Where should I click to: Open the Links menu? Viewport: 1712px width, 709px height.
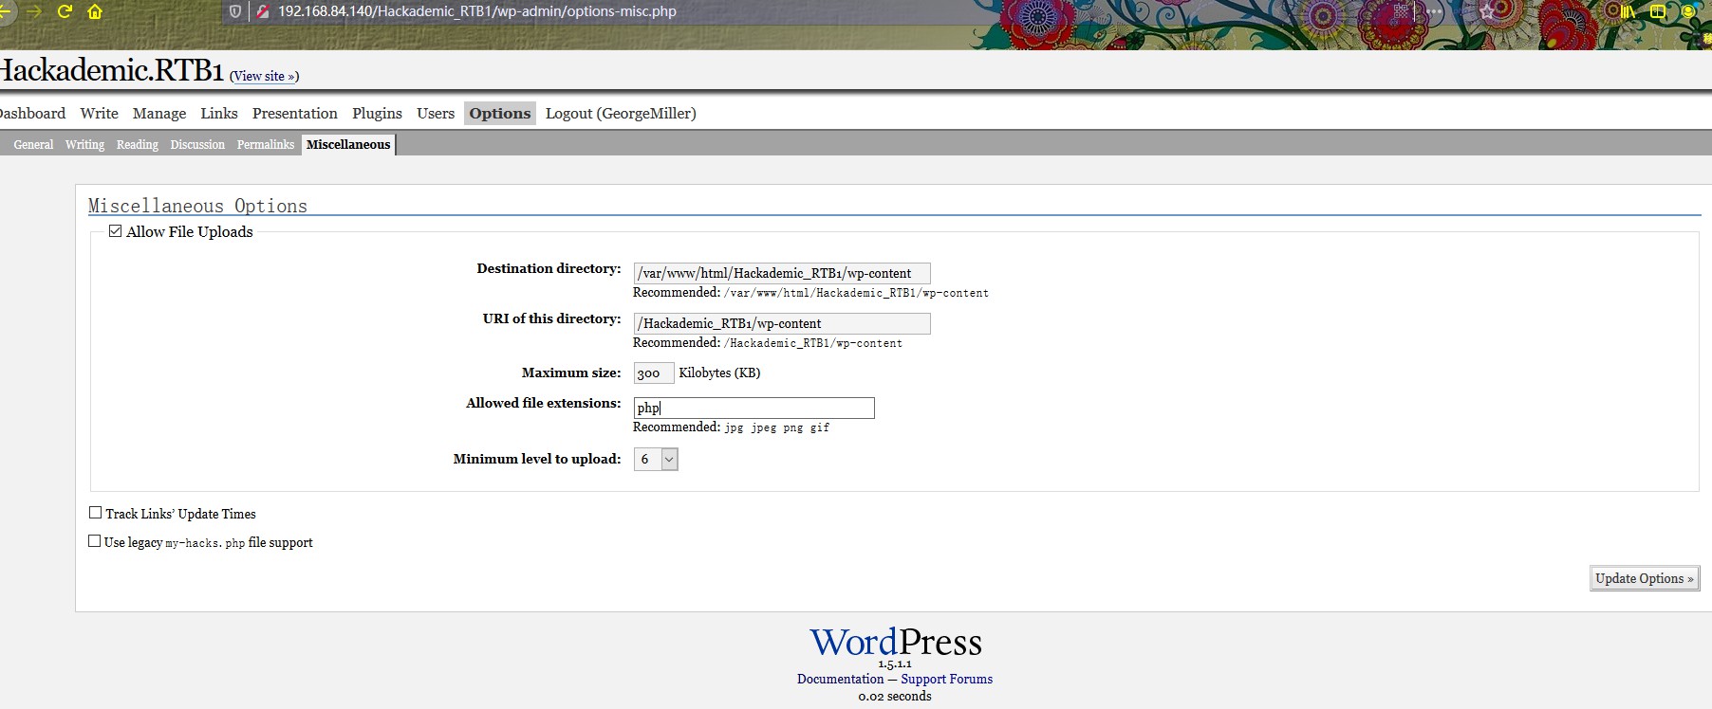(x=219, y=113)
